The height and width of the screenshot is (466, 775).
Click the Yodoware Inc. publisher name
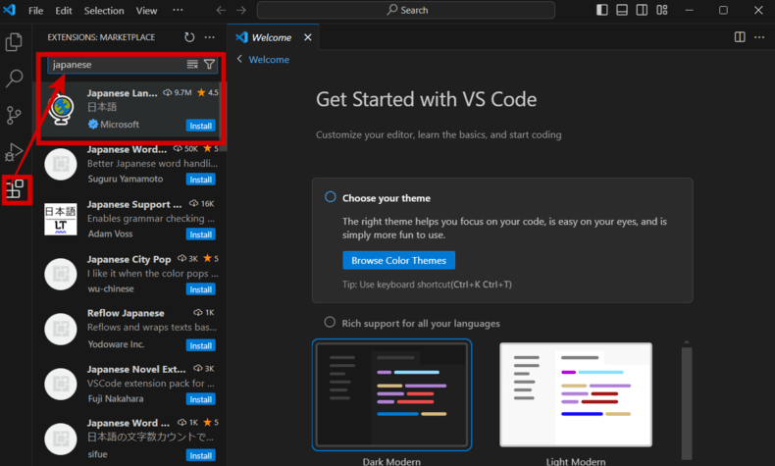(x=116, y=344)
